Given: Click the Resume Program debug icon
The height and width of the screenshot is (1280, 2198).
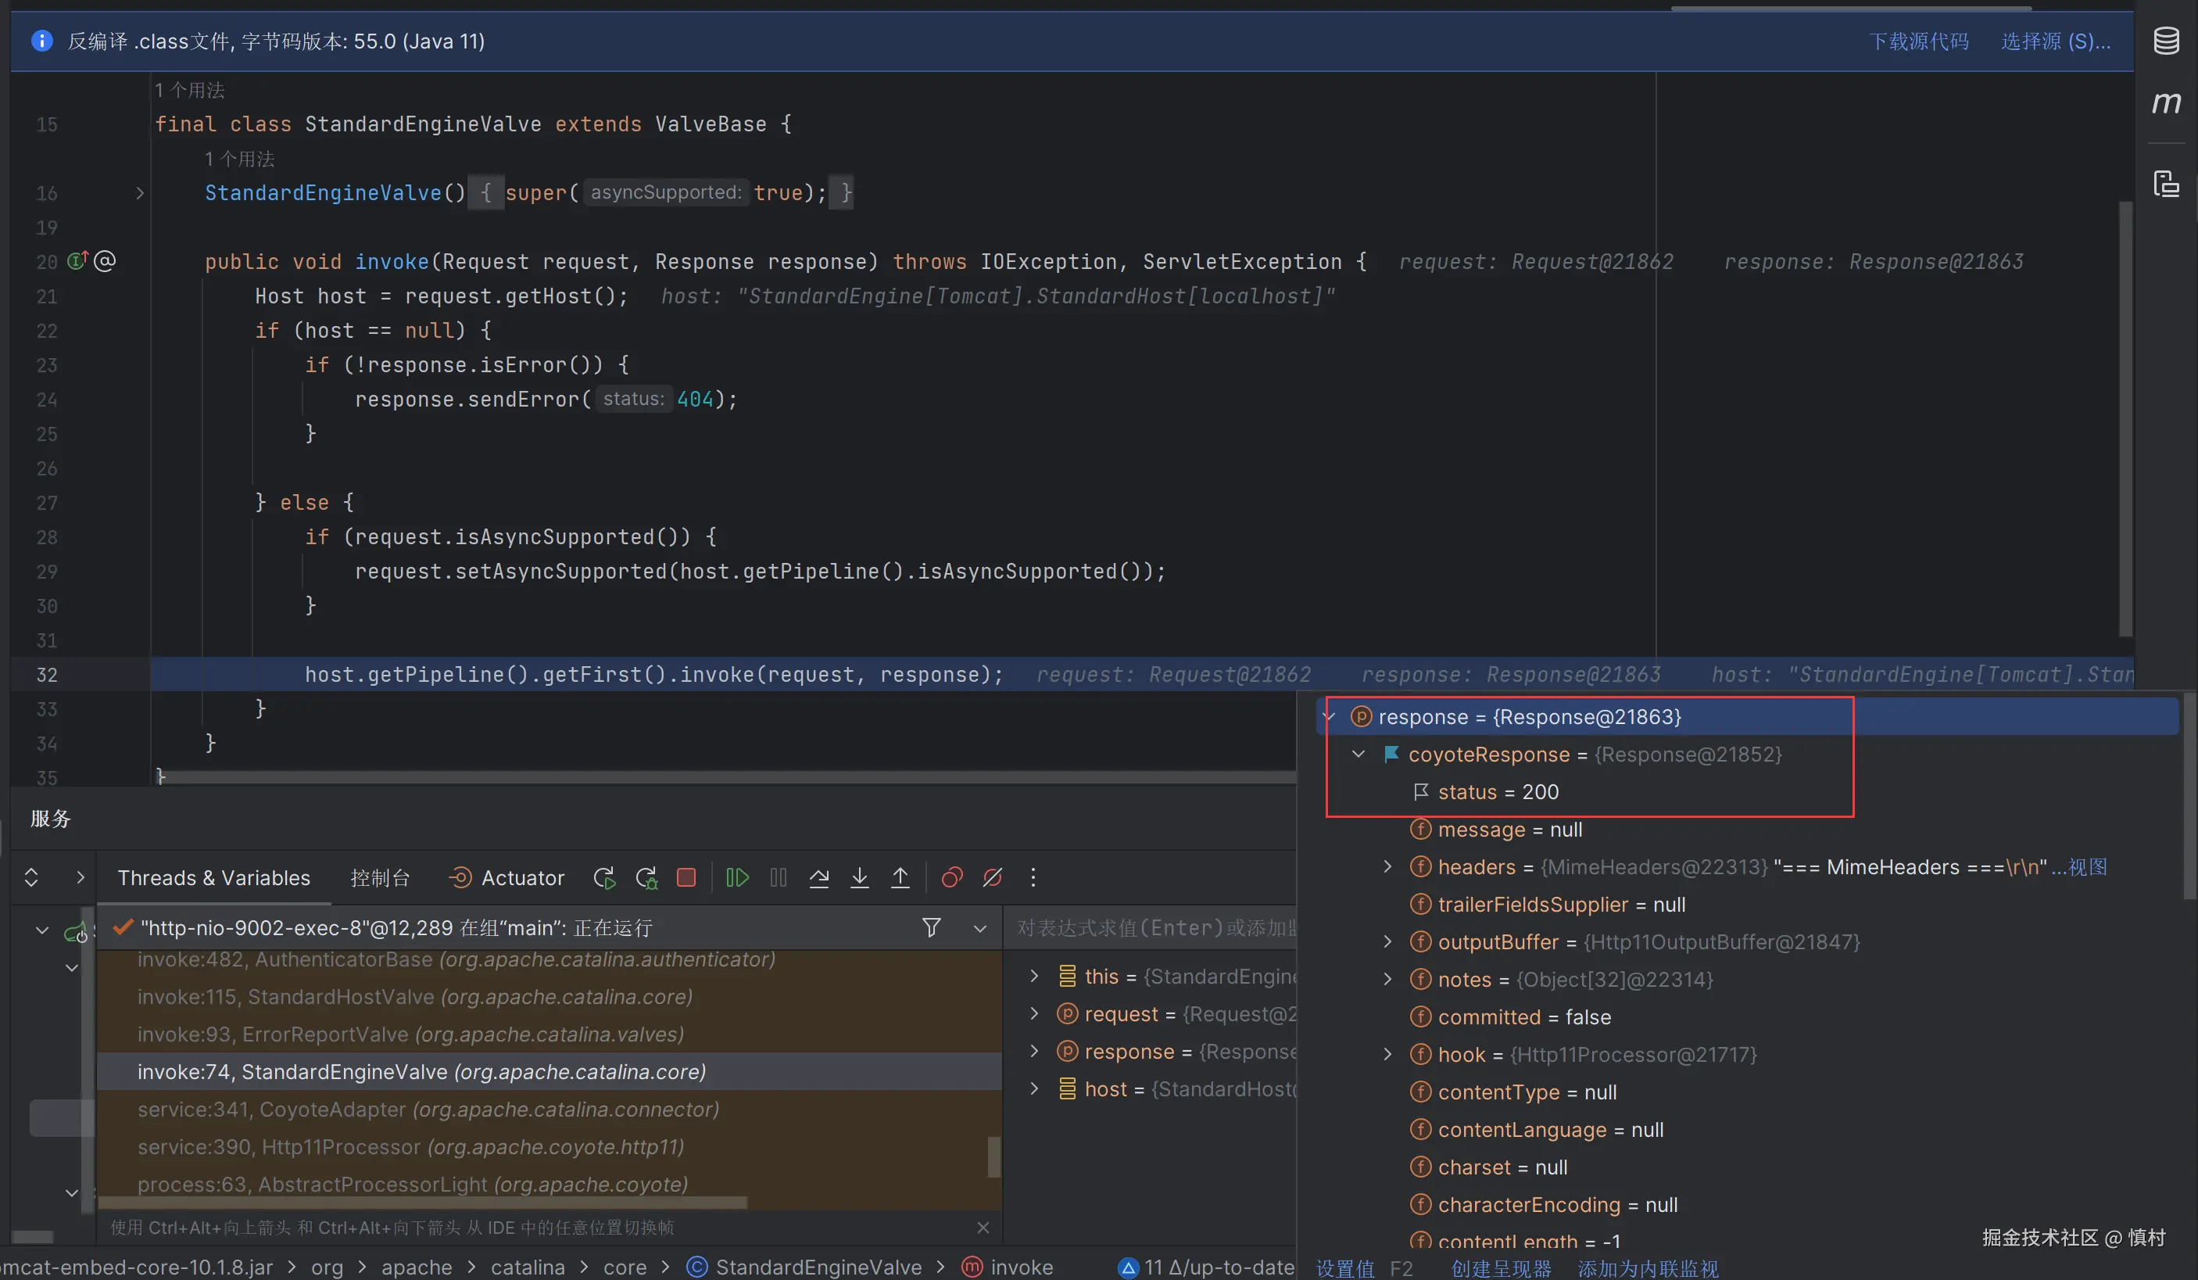Looking at the screenshot, I should coord(737,877).
